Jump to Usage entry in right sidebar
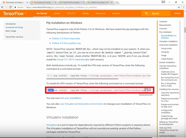This screenshot has width=186, height=138. [164, 56]
